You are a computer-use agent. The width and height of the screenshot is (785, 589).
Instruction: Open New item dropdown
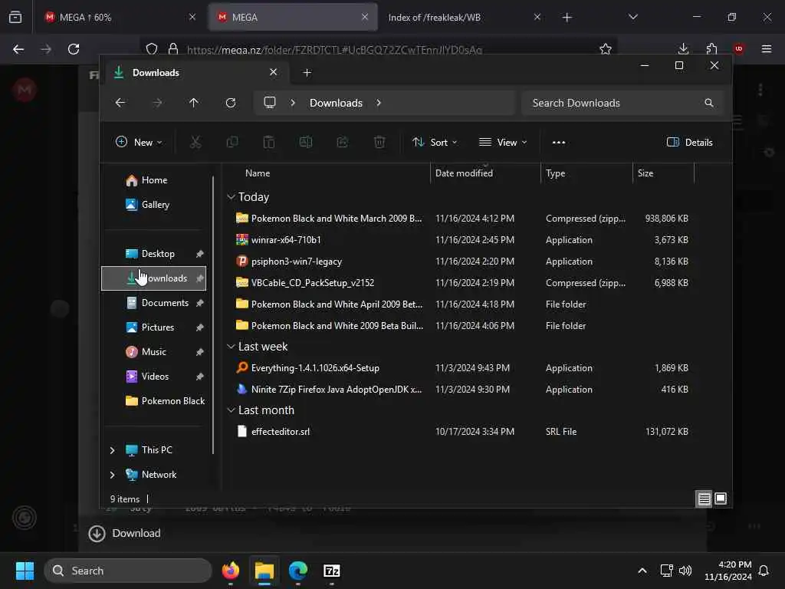coord(139,142)
